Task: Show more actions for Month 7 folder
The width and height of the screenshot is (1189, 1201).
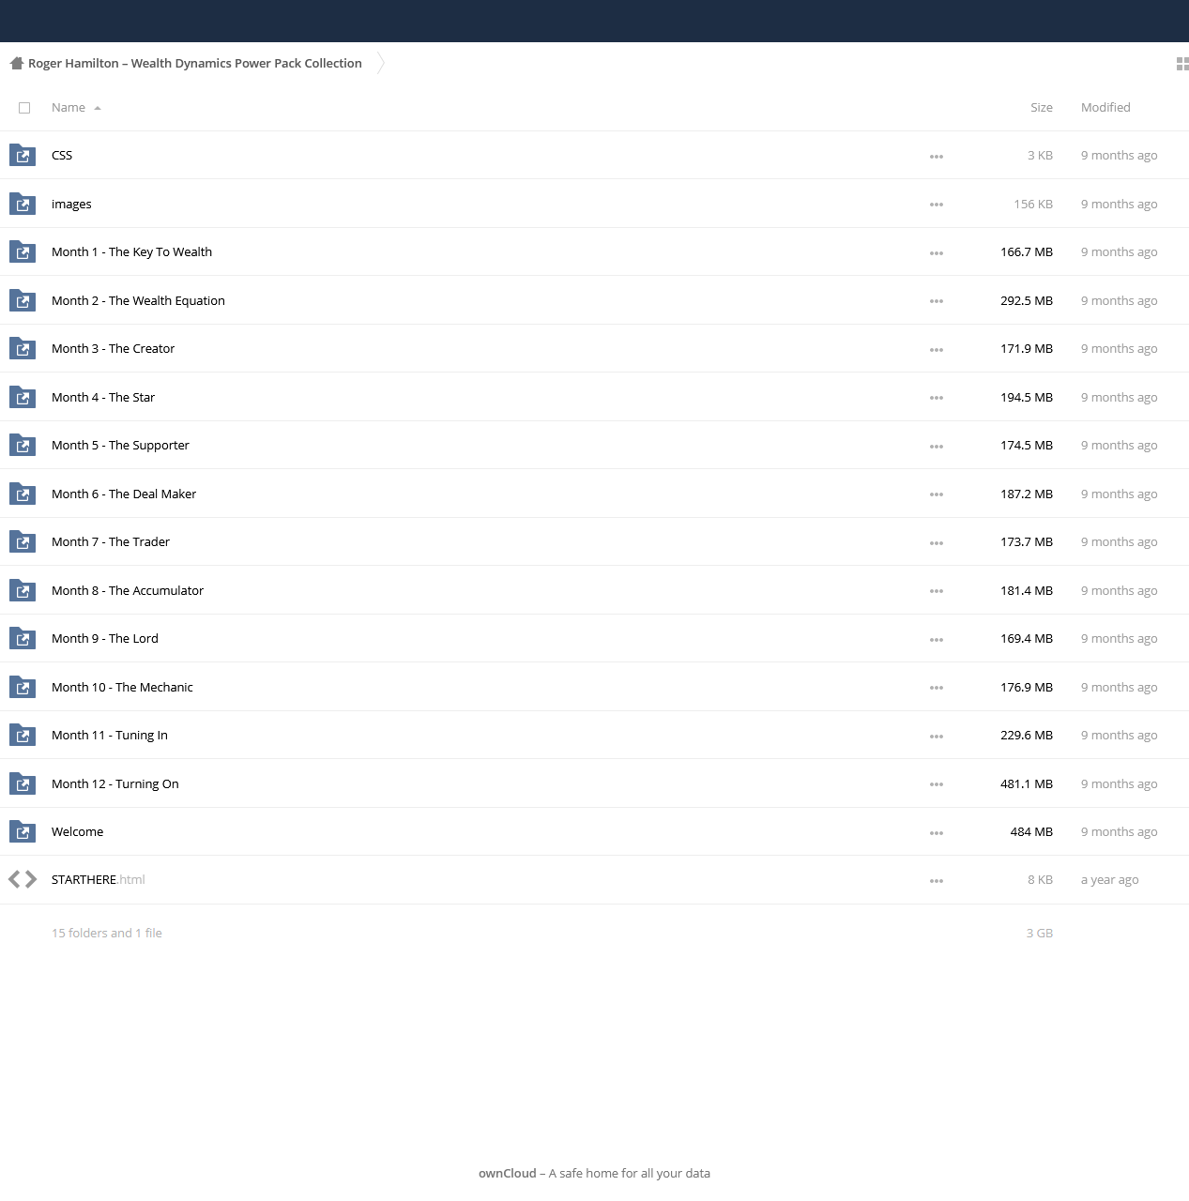Action: click(937, 543)
